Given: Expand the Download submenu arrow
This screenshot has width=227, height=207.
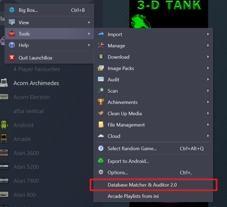Looking at the screenshot, I should point(208,57).
